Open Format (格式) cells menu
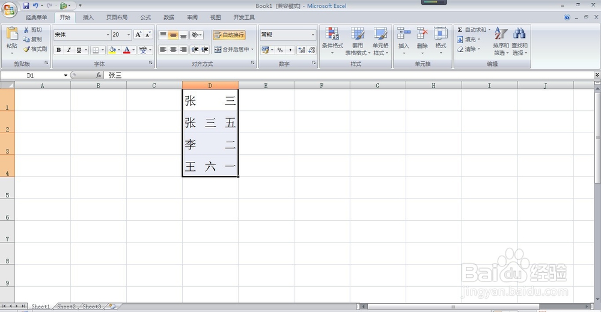This screenshot has height=312, width=601. coord(441,41)
